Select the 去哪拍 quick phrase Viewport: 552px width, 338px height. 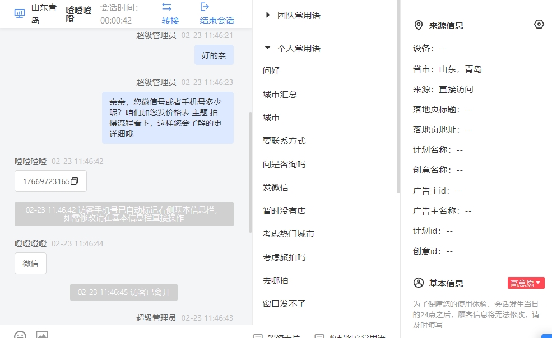point(275,281)
